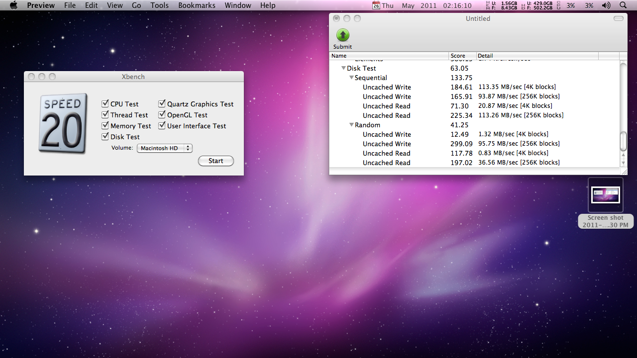This screenshot has width=637, height=358.
Task: Open the volume control in the menu bar
Action: (x=606, y=5)
